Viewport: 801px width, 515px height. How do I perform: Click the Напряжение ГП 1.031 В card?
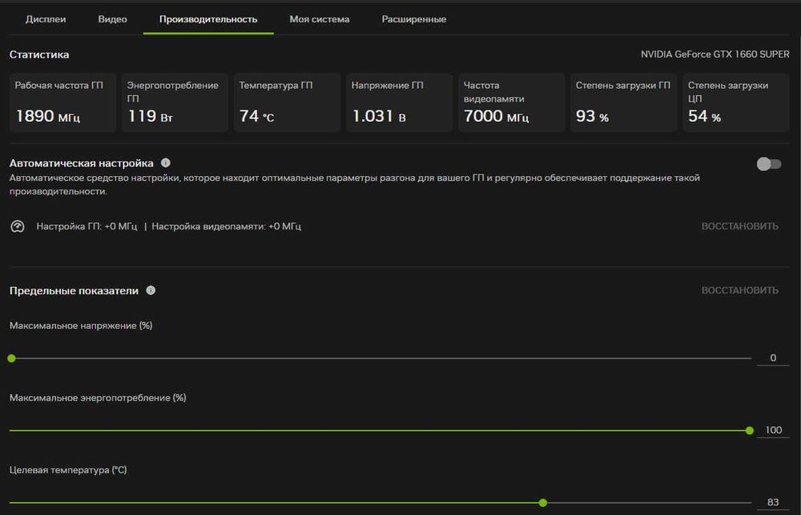point(399,102)
